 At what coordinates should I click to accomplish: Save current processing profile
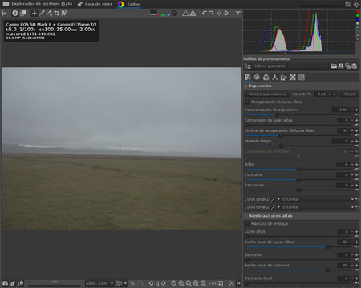tap(341, 66)
